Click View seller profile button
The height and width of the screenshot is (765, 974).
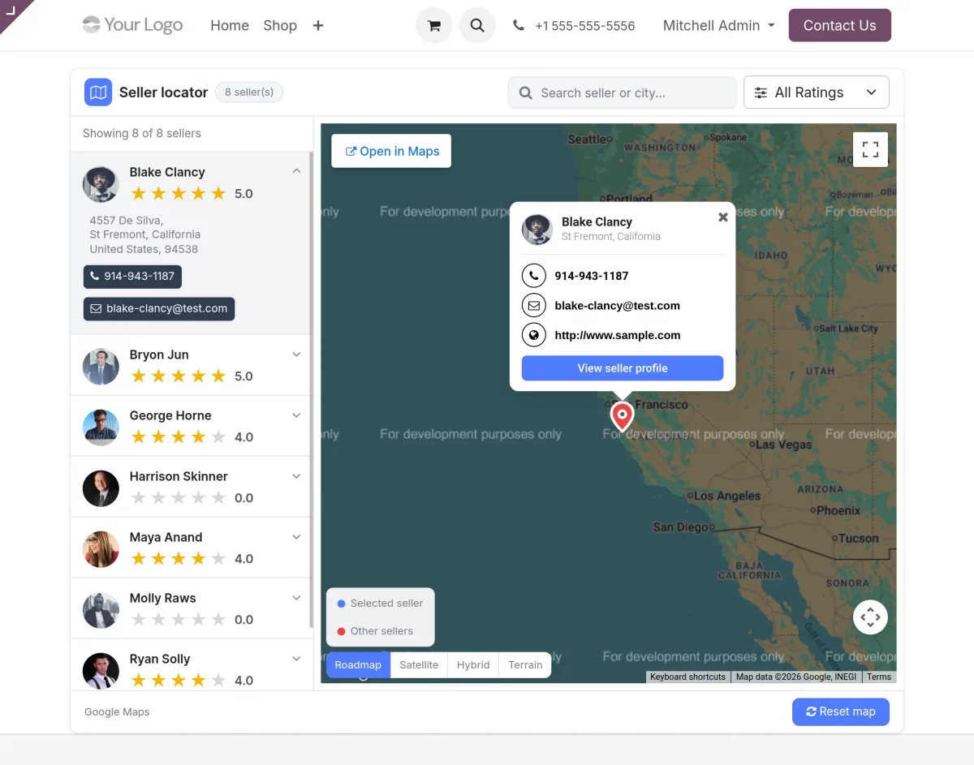pyautogui.click(x=623, y=368)
